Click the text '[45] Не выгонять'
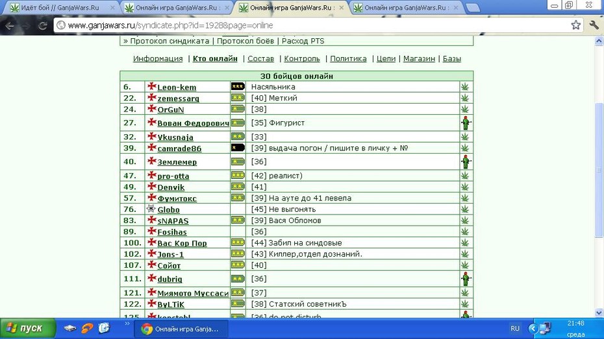 coord(284,209)
